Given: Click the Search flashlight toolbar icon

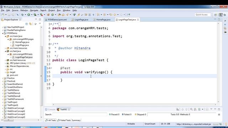Looking at the screenshot, I should (67, 15).
